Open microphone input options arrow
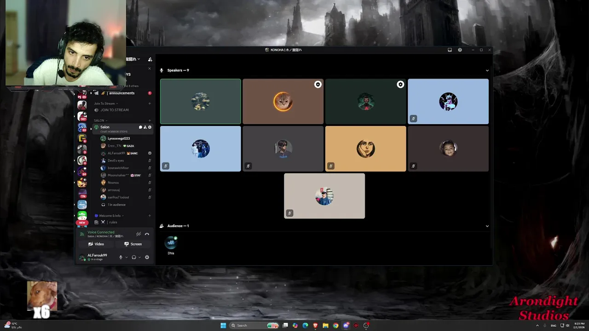 (x=127, y=257)
